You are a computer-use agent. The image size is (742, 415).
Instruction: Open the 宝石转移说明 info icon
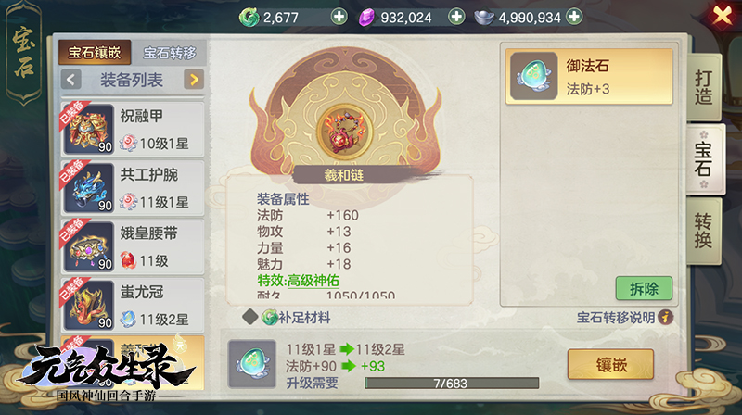click(x=665, y=317)
